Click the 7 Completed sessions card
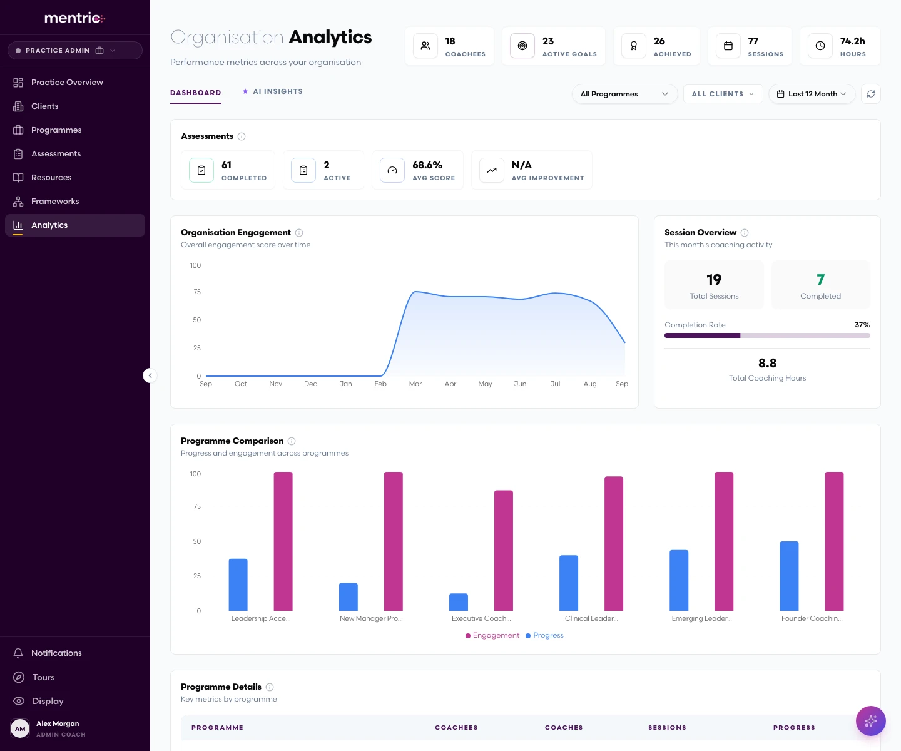This screenshot has width=901, height=751. tap(820, 285)
